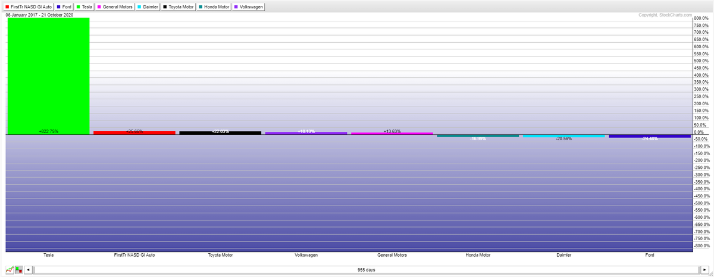Click the -20.56% Daimler value label
714x277 pixels.
(563, 138)
